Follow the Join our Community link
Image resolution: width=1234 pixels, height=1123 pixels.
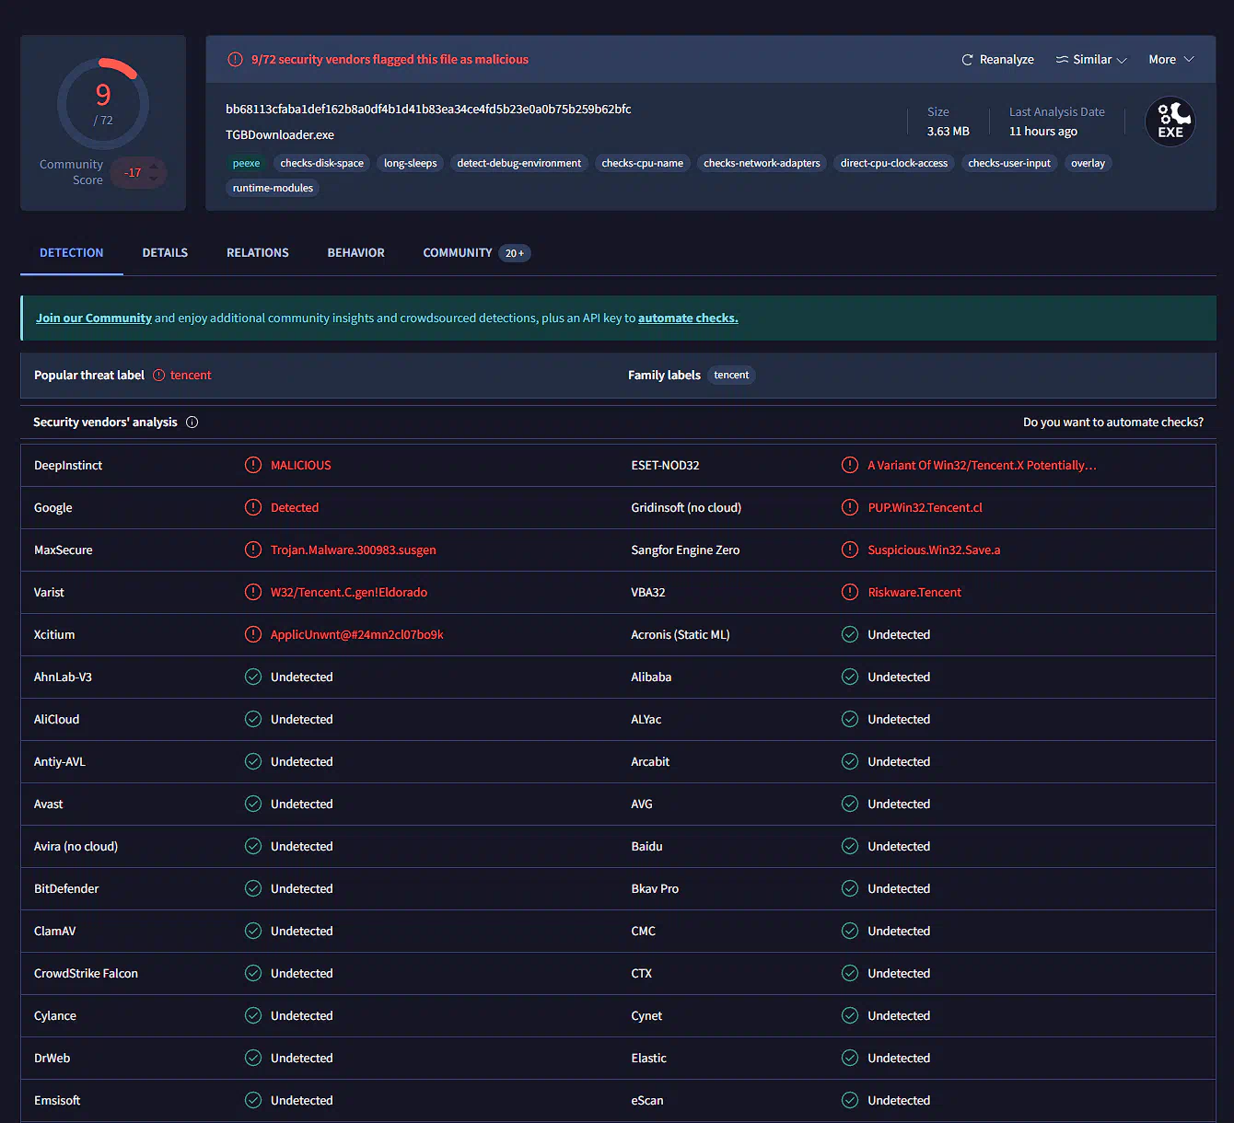[x=94, y=318]
